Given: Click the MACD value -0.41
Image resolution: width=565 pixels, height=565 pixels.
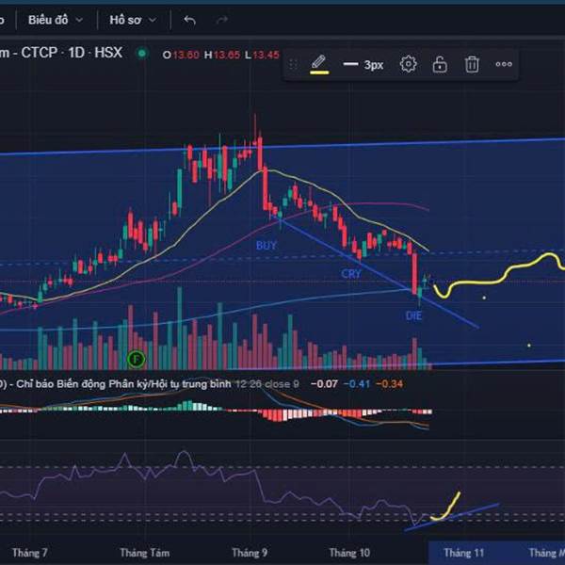Looking at the screenshot, I should (x=357, y=384).
